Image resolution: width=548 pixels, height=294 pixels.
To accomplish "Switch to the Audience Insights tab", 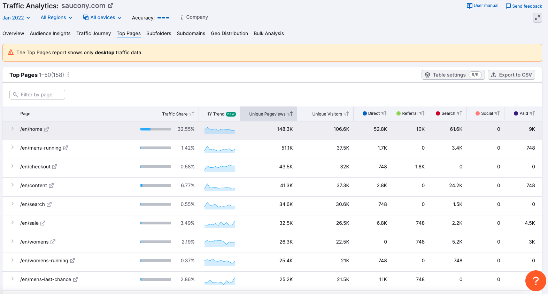I will click(50, 33).
